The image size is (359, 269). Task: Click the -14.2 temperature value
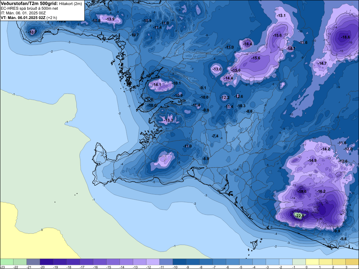[326, 149]
